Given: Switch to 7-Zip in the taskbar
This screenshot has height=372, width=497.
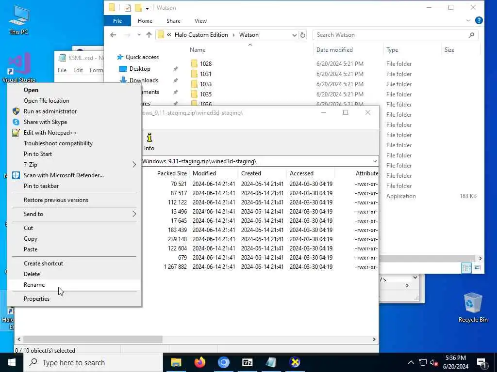Looking at the screenshot, I should [x=247, y=362].
